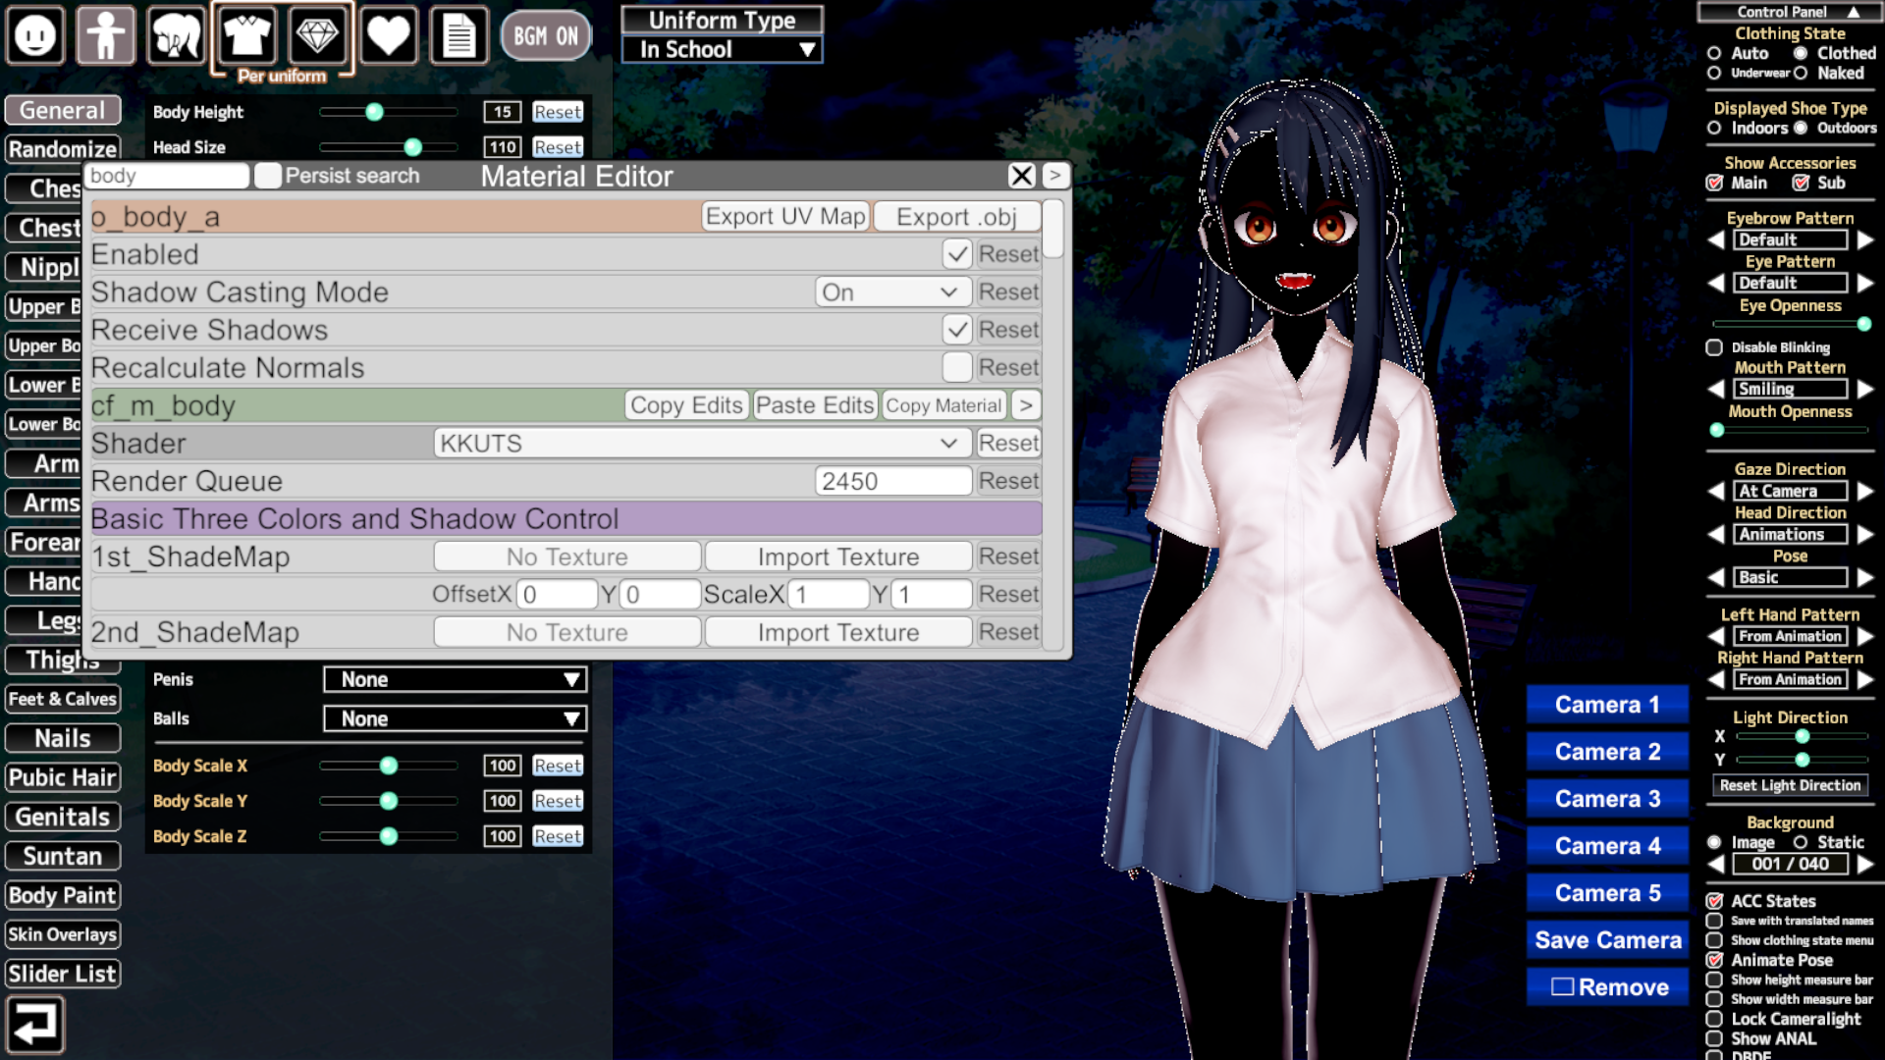The height and width of the screenshot is (1060, 1885).
Task: Click the return arrow icon
Action: pyautogui.click(x=35, y=1024)
